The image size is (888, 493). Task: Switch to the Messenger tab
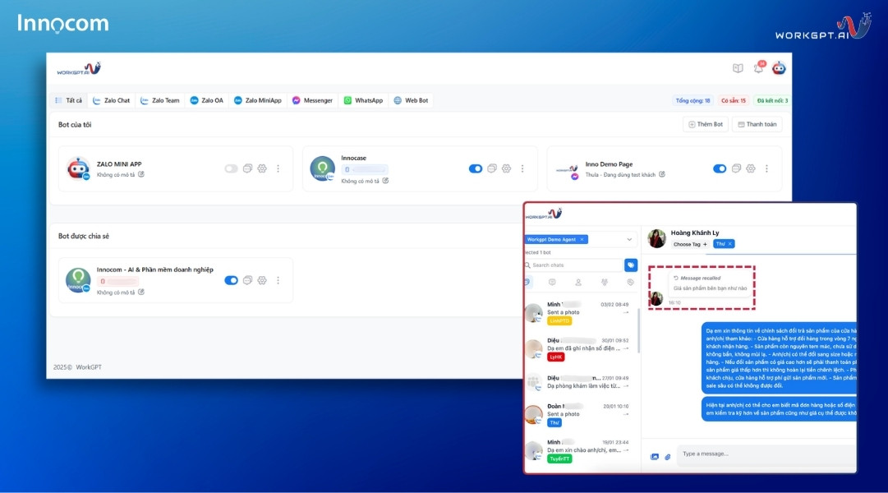point(312,100)
